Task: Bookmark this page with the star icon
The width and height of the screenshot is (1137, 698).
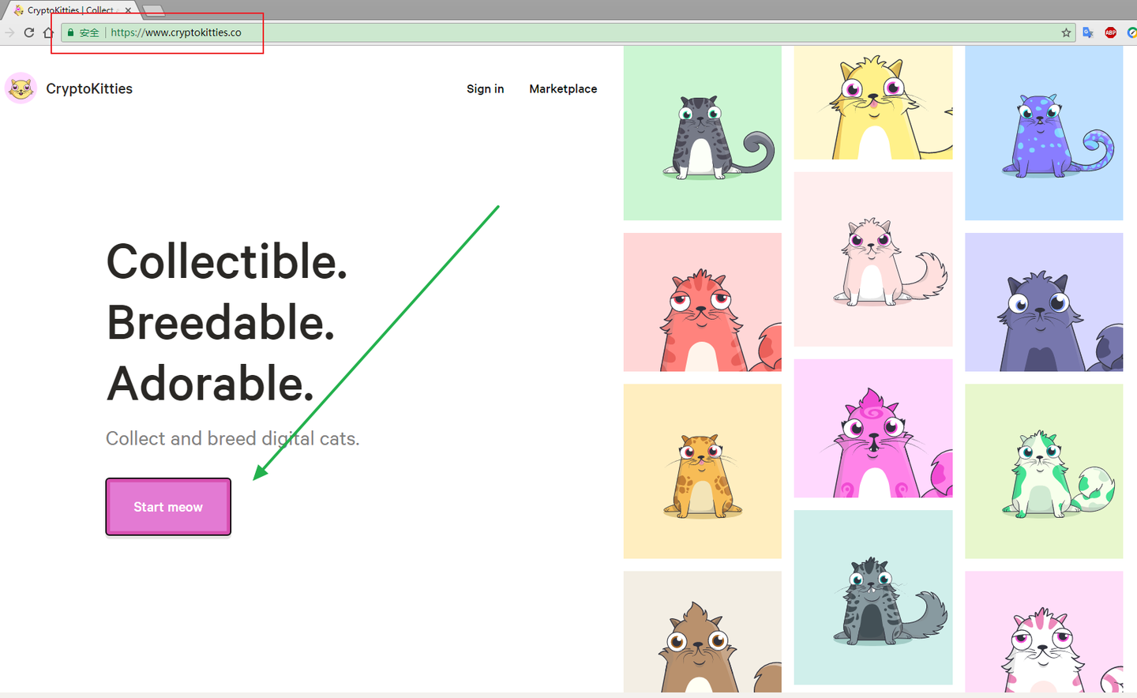Action: (x=1066, y=32)
